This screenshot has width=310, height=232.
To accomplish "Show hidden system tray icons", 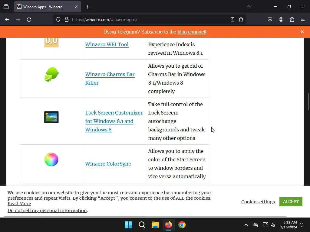I will [x=246, y=225].
